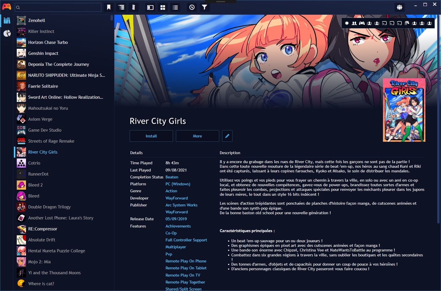Click the Remote Play Together link
Image resolution: width=441 pixels, height=291 pixels.
click(185, 282)
